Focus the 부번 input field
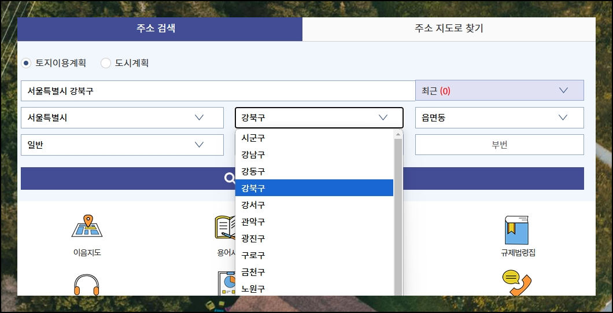Viewport: 613px width, 313px height. (x=499, y=145)
